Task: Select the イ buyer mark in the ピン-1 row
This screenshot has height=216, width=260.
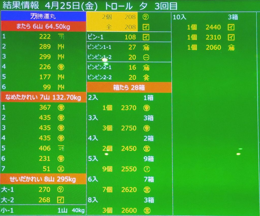Action: (146, 37)
